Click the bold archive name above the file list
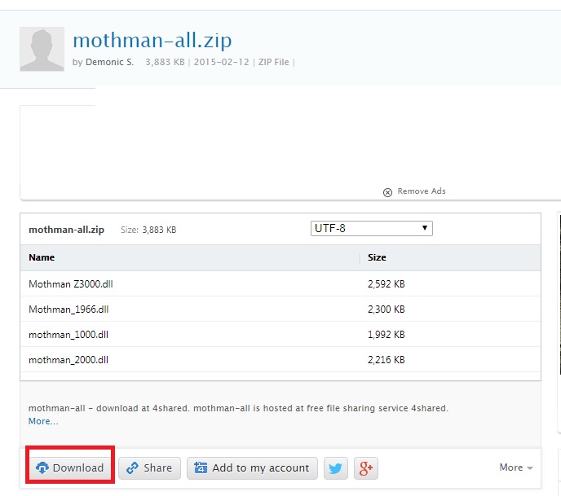The width and height of the screenshot is (561, 496). click(x=66, y=230)
